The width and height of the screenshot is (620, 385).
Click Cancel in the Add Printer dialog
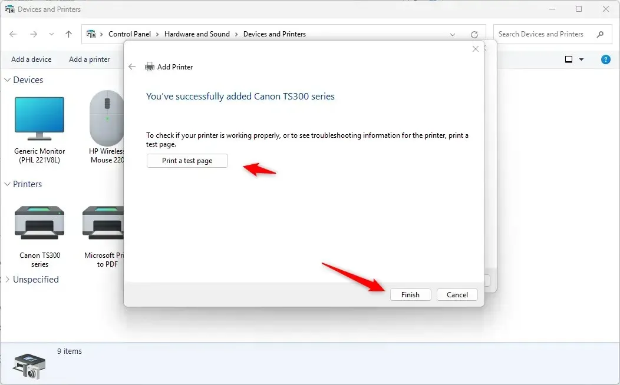coord(457,294)
